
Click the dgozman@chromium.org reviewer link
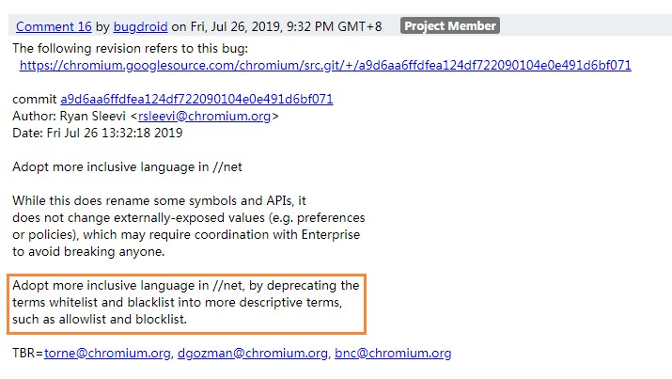(253, 354)
